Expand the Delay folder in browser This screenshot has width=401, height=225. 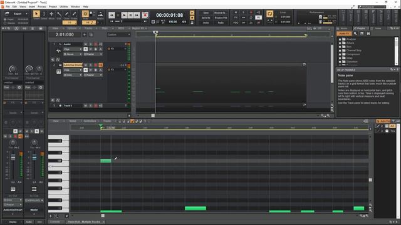340,58
